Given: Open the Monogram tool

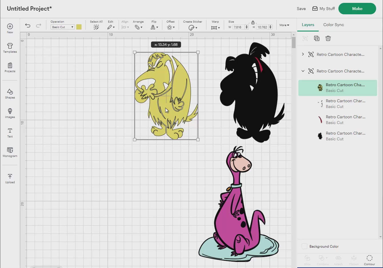Looking at the screenshot, I should point(10,152).
